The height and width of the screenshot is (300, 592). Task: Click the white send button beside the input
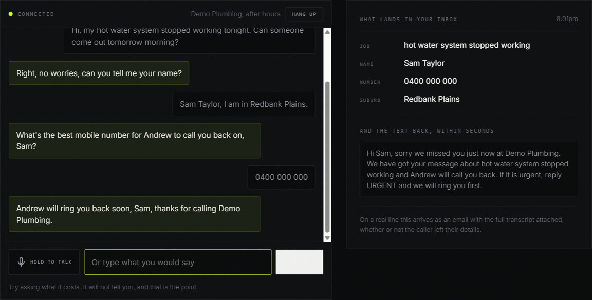coord(300,262)
